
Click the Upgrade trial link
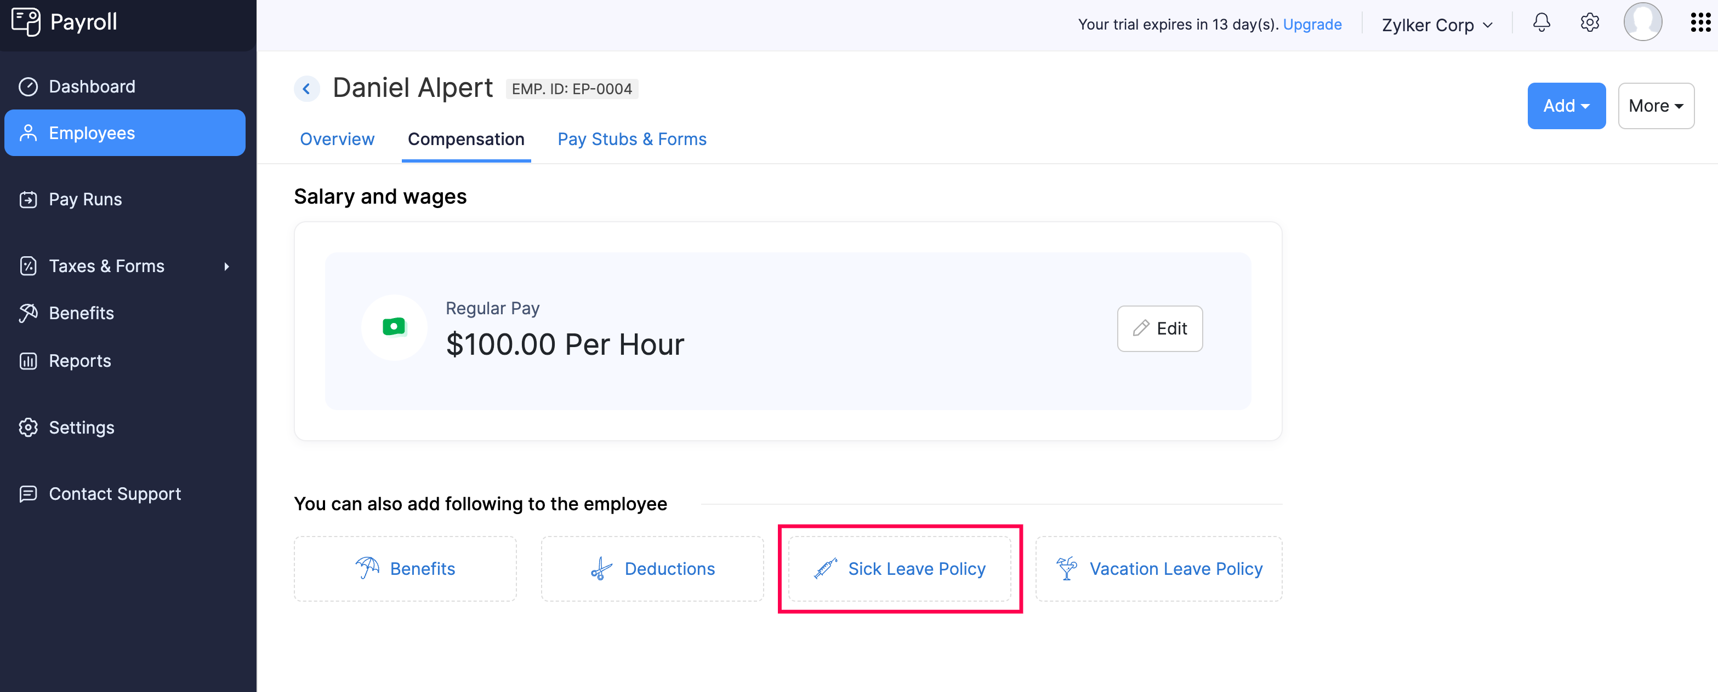coord(1312,24)
